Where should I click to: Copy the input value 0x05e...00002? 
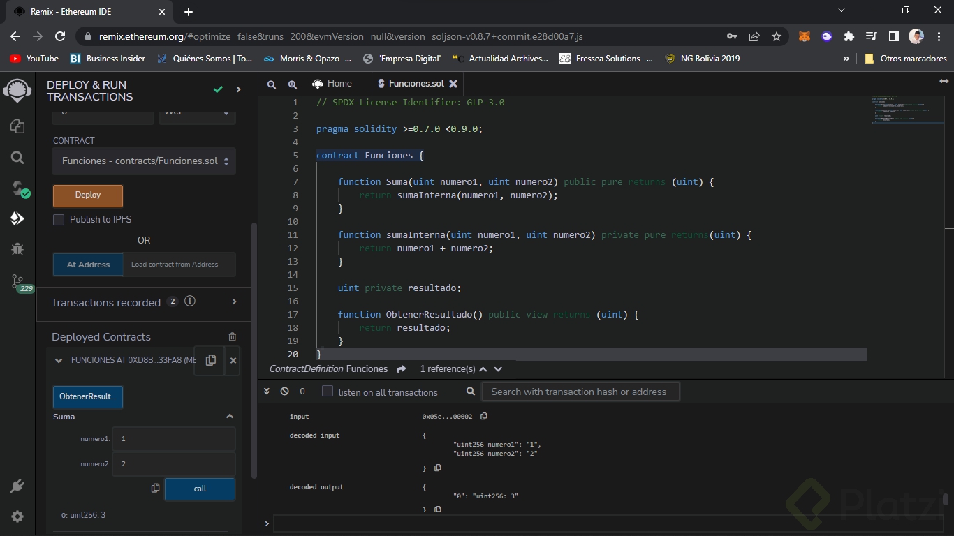(483, 417)
